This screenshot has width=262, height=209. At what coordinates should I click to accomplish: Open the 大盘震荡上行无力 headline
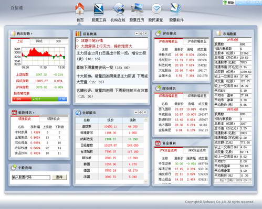pos(106,47)
